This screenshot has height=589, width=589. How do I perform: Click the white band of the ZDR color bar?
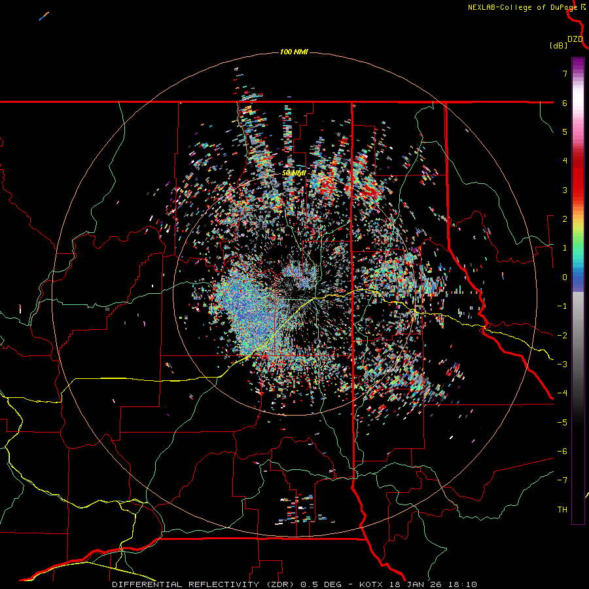click(578, 99)
